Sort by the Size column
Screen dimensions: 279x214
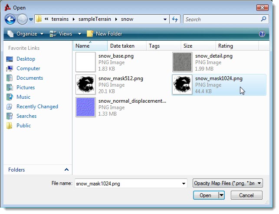coord(198,46)
